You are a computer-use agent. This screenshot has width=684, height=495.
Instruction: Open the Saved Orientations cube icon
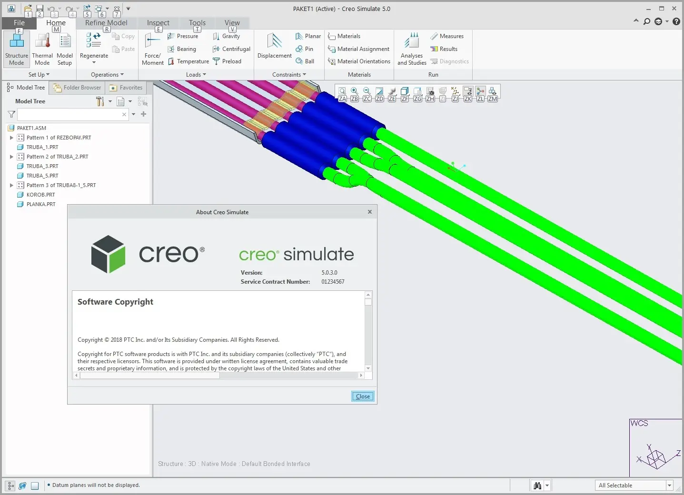click(405, 91)
